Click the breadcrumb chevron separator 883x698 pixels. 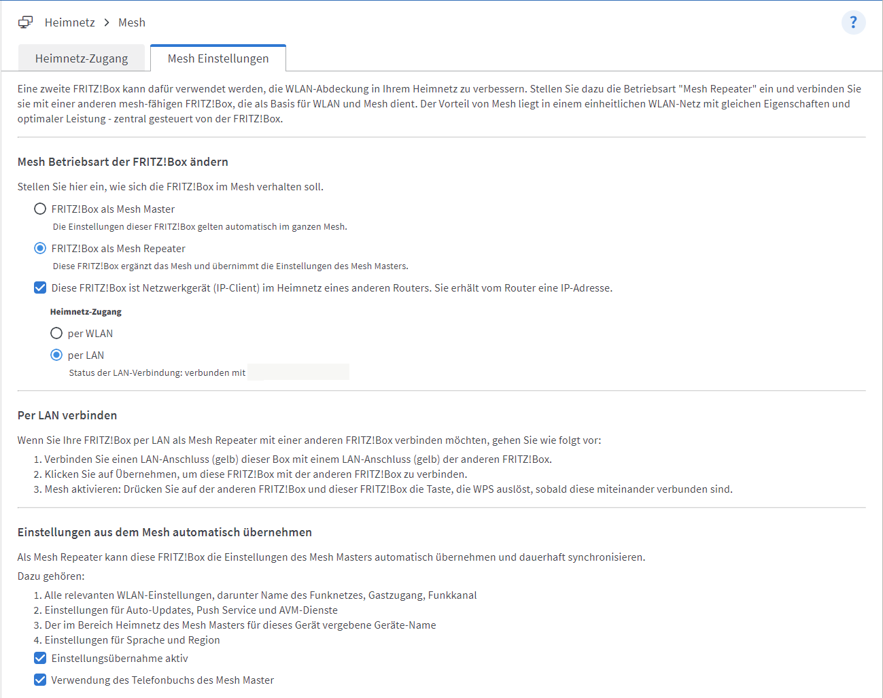[x=107, y=22]
